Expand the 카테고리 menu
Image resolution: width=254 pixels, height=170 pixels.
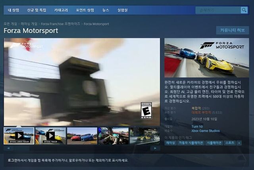63,10
